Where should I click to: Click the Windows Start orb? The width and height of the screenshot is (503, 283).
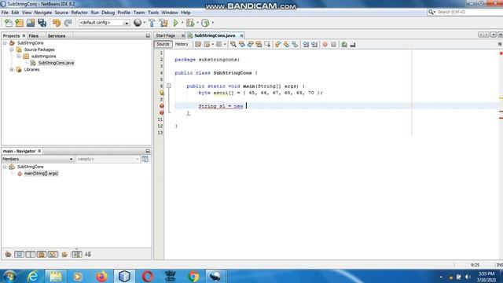click(10, 276)
